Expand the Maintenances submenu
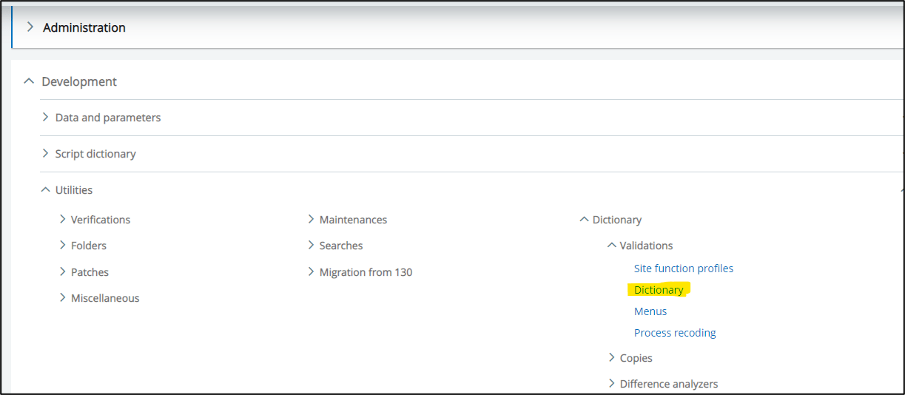Viewport: 905px width, 395px height. tap(352, 220)
